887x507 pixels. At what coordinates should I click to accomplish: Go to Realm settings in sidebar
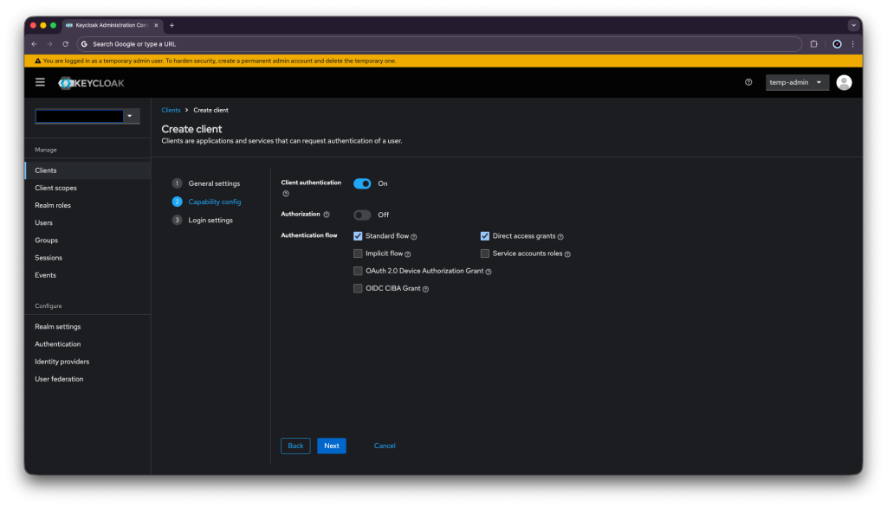pyautogui.click(x=57, y=327)
